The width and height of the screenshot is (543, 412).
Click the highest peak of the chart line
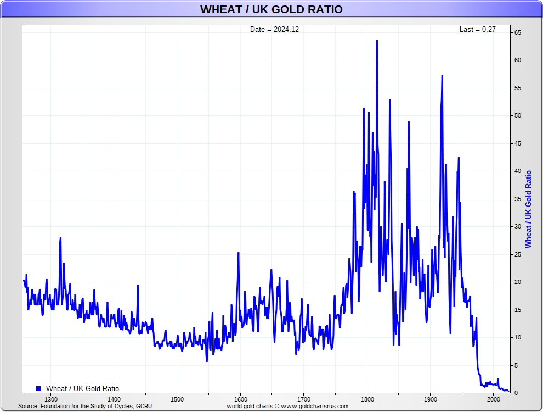point(377,41)
